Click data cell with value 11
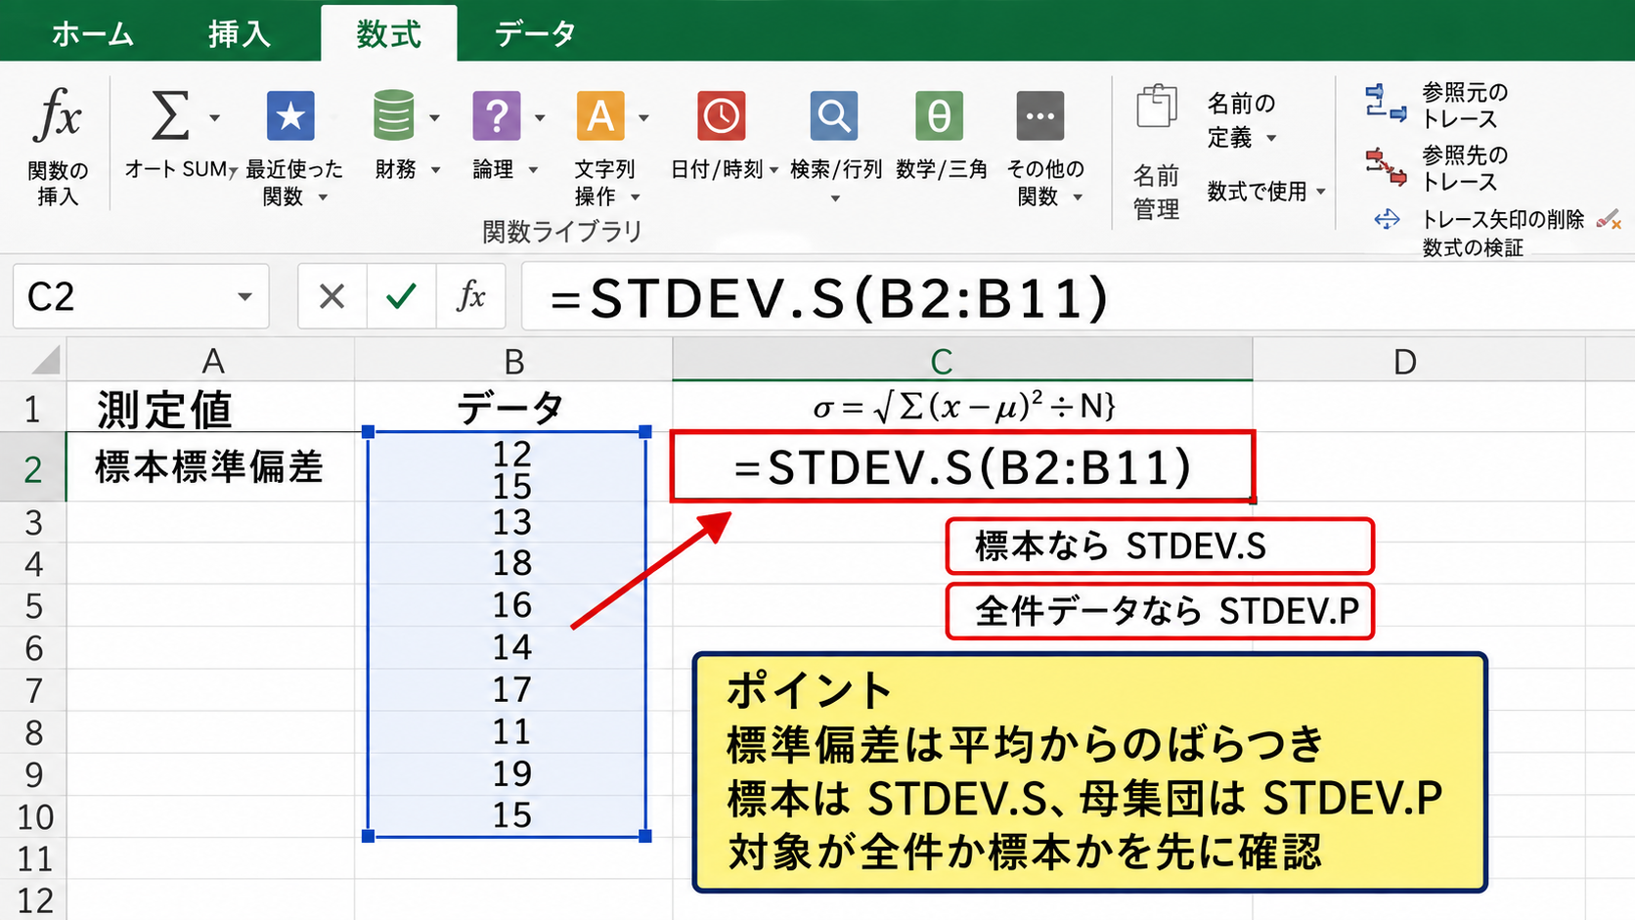Viewport: 1635px width, 920px height. coord(512,732)
